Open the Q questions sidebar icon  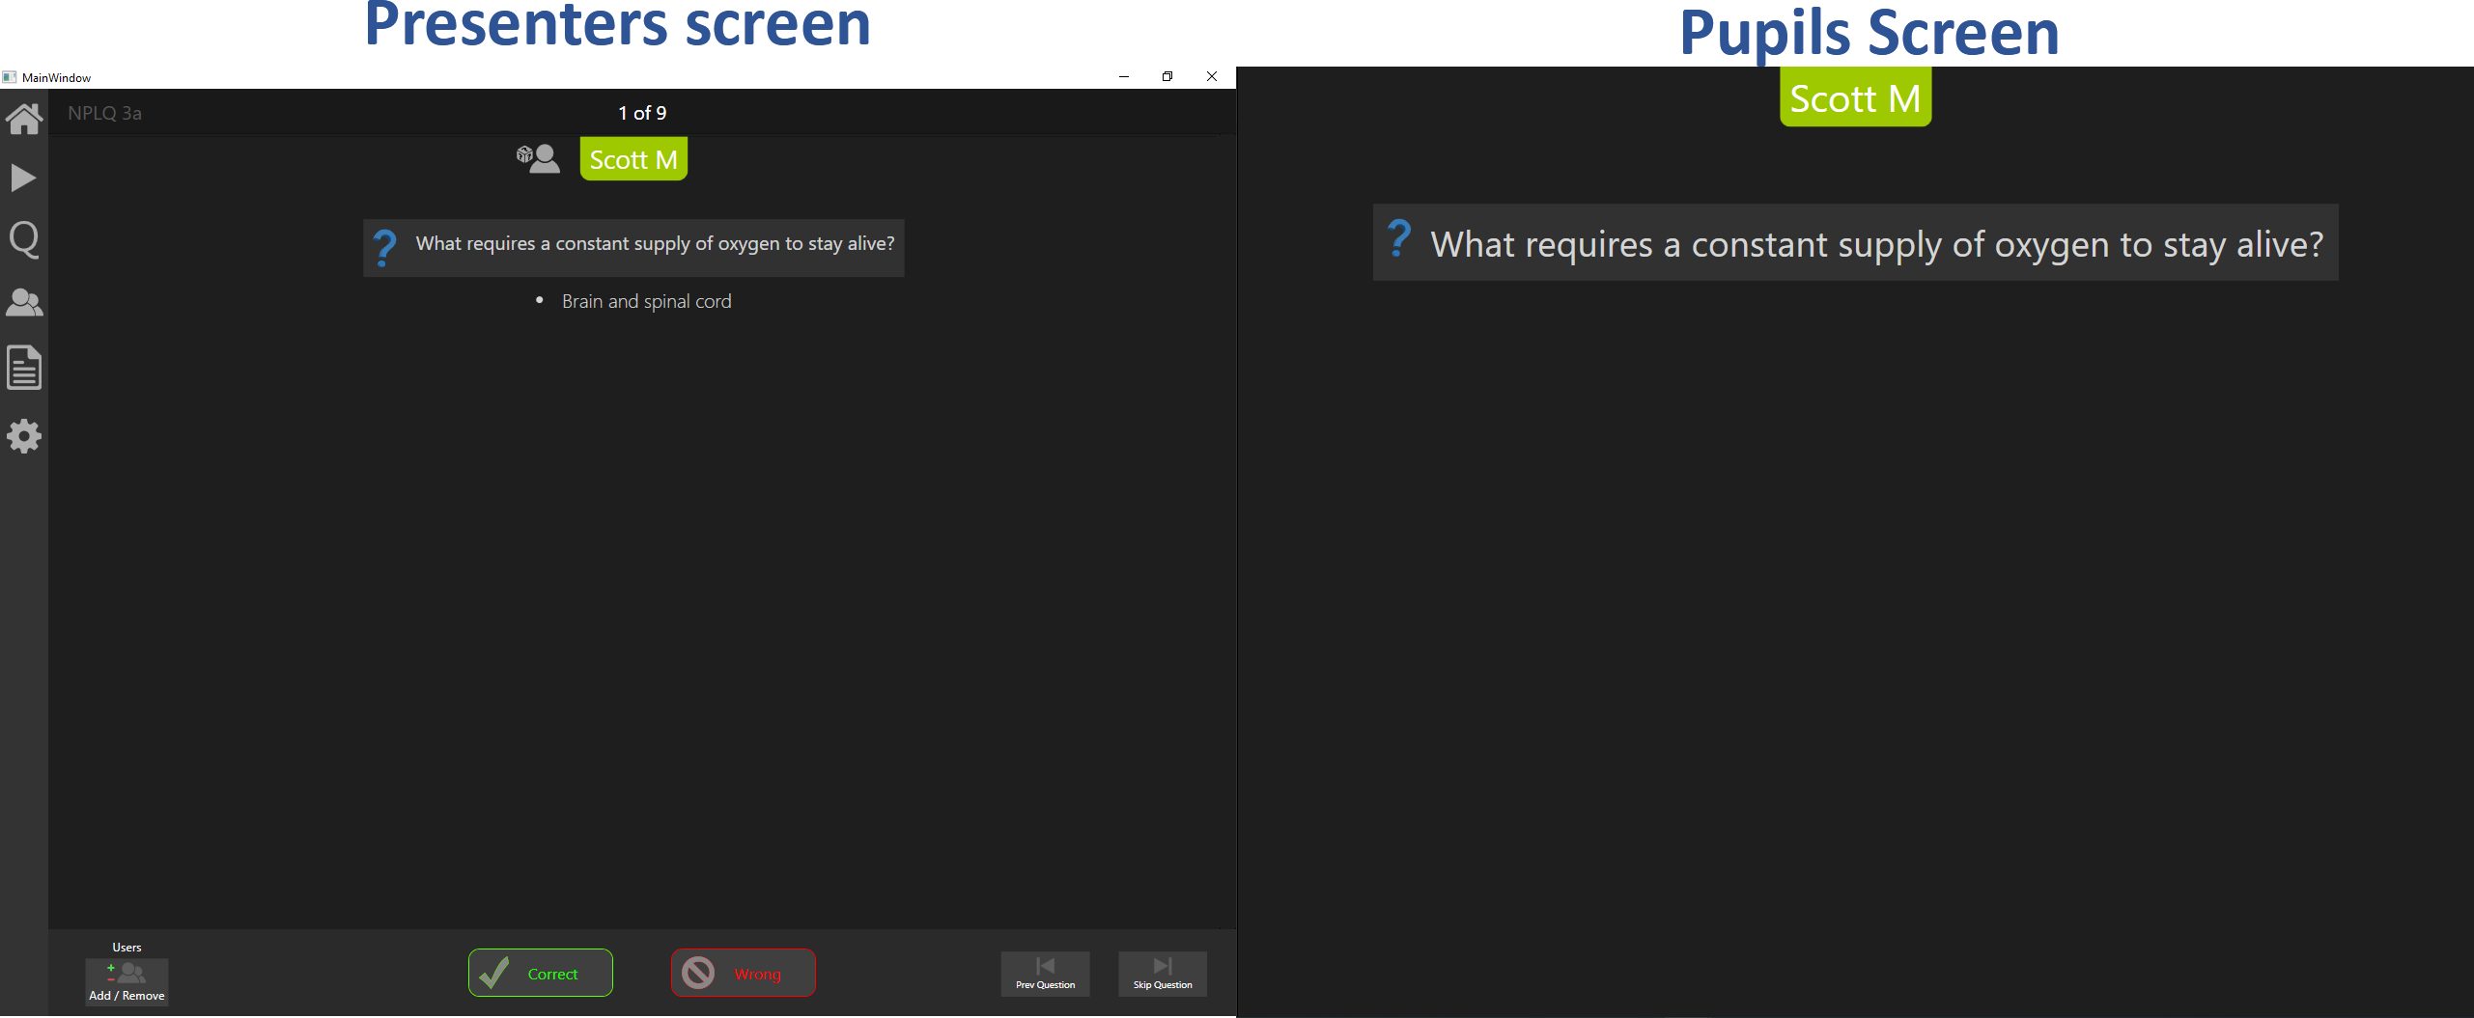point(24,239)
